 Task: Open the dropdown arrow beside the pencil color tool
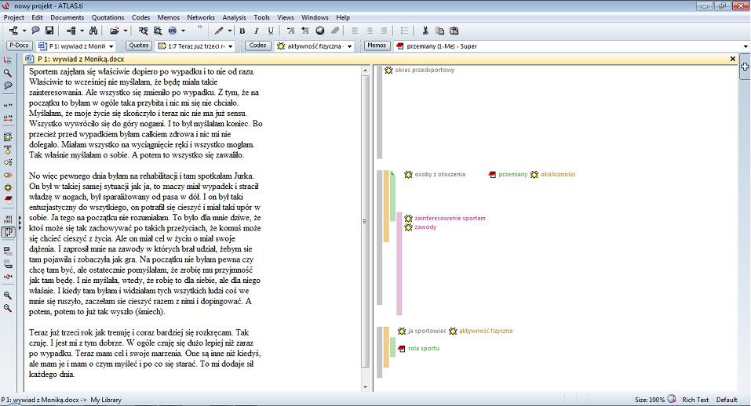(x=229, y=31)
